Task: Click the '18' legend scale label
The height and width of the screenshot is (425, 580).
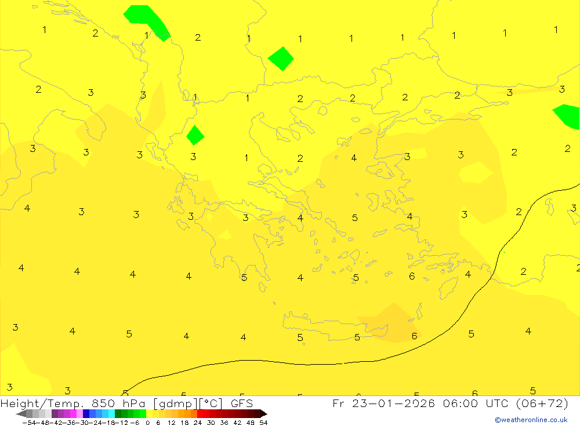Action: pos(184,423)
